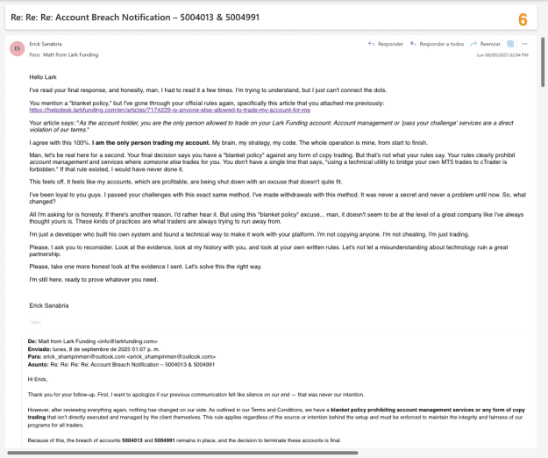This screenshot has width=548, height=458.
Task: Click the Responder button label
Action: point(390,44)
